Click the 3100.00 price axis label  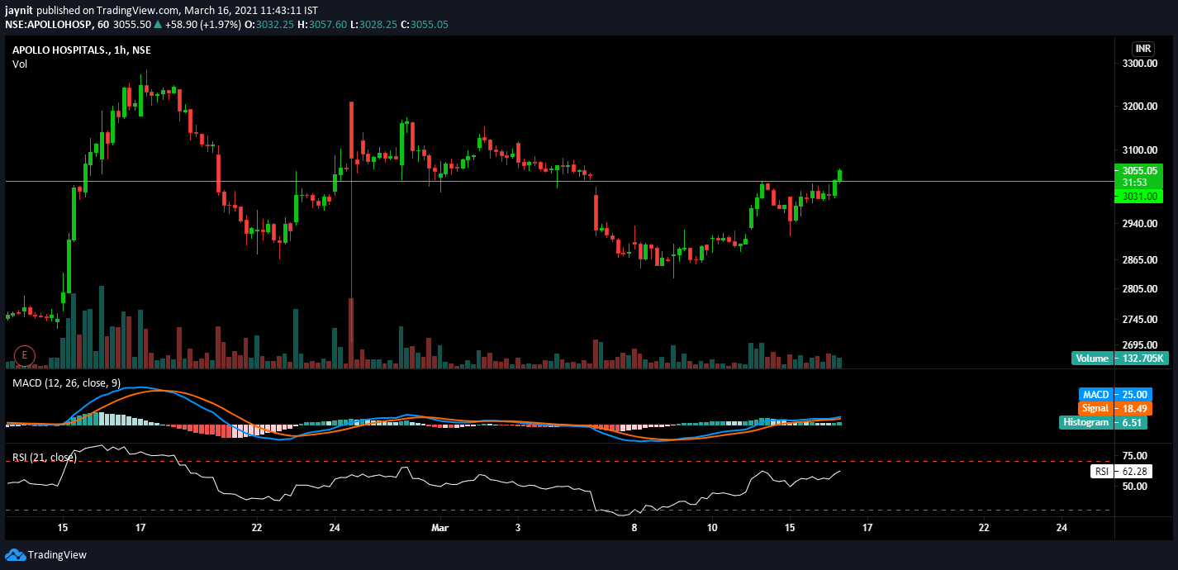click(x=1140, y=150)
